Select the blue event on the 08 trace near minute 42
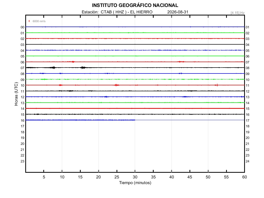The height and width of the screenshot is (198, 264). pos(180,73)
